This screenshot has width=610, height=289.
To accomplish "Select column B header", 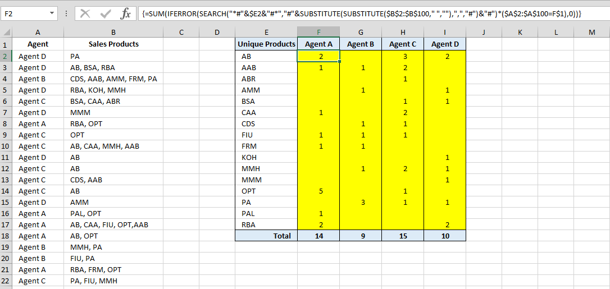I will (113, 33).
